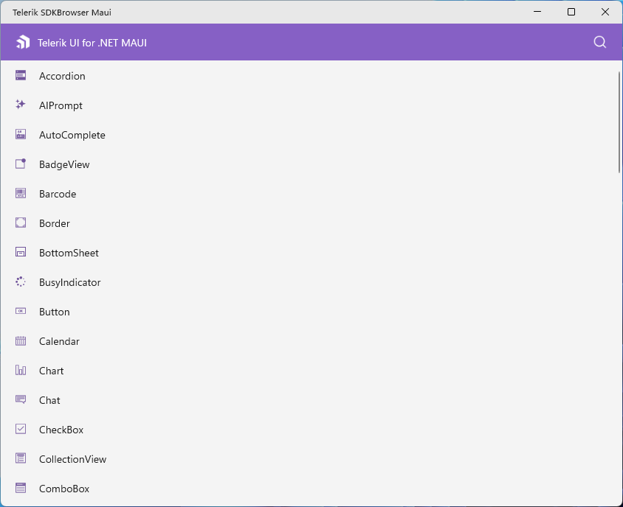Click the Barcode control icon
This screenshot has height=507, width=623.
[x=21, y=193]
